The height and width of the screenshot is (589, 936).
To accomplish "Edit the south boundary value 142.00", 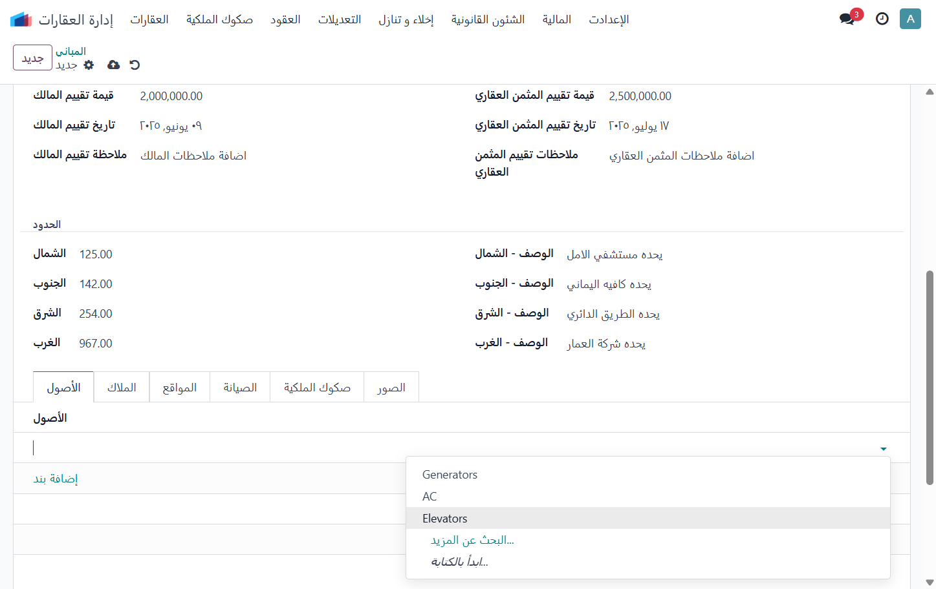I will click(x=96, y=284).
